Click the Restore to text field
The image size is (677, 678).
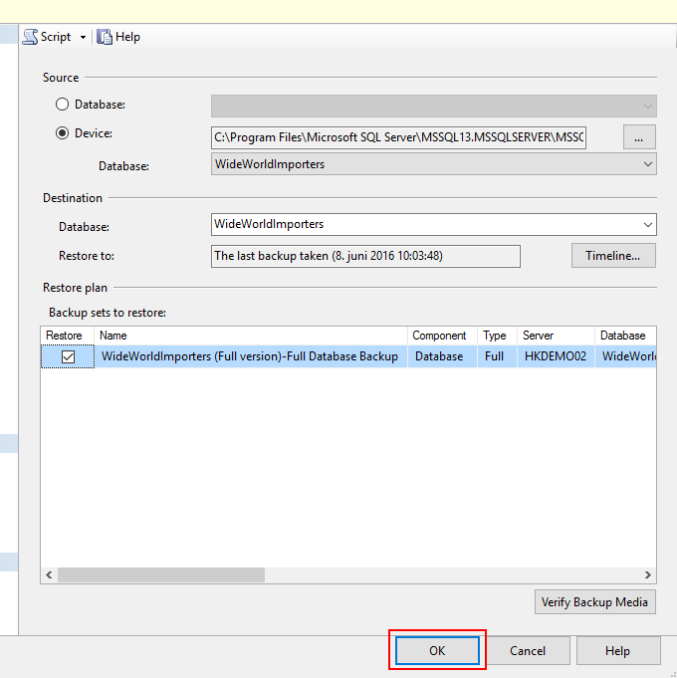click(365, 256)
